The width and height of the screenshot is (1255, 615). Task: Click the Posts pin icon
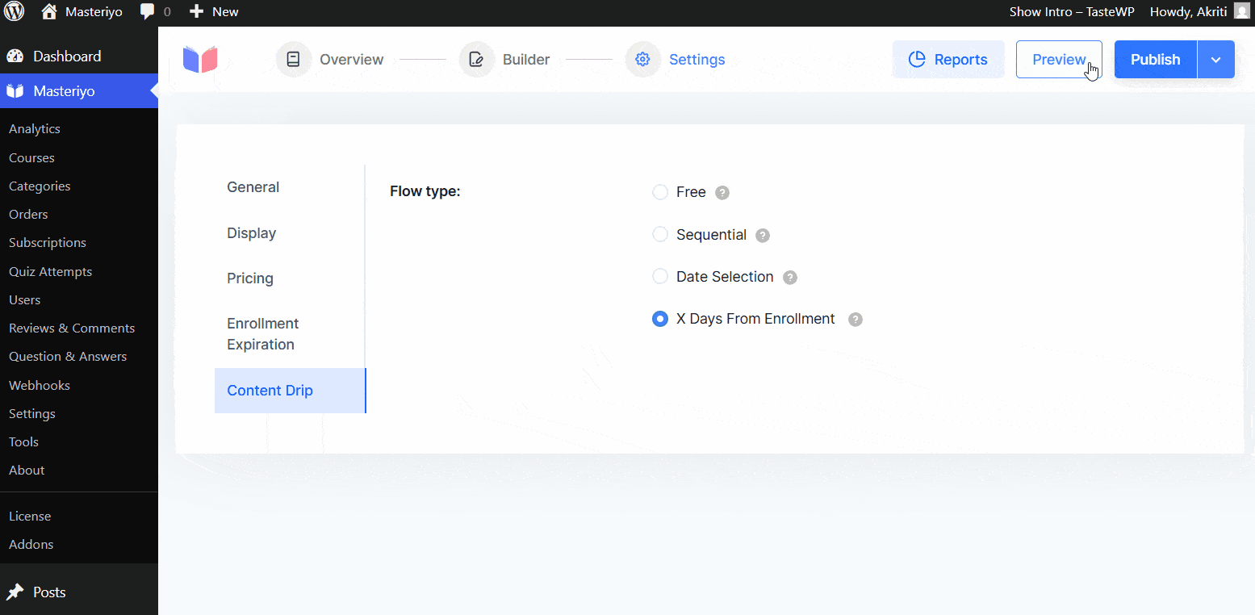coord(15,592)
